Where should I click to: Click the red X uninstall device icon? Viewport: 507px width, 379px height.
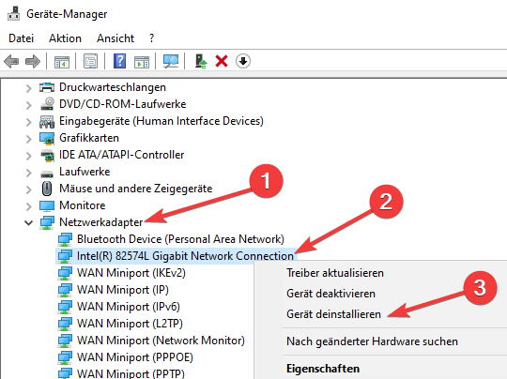point(222,61)
